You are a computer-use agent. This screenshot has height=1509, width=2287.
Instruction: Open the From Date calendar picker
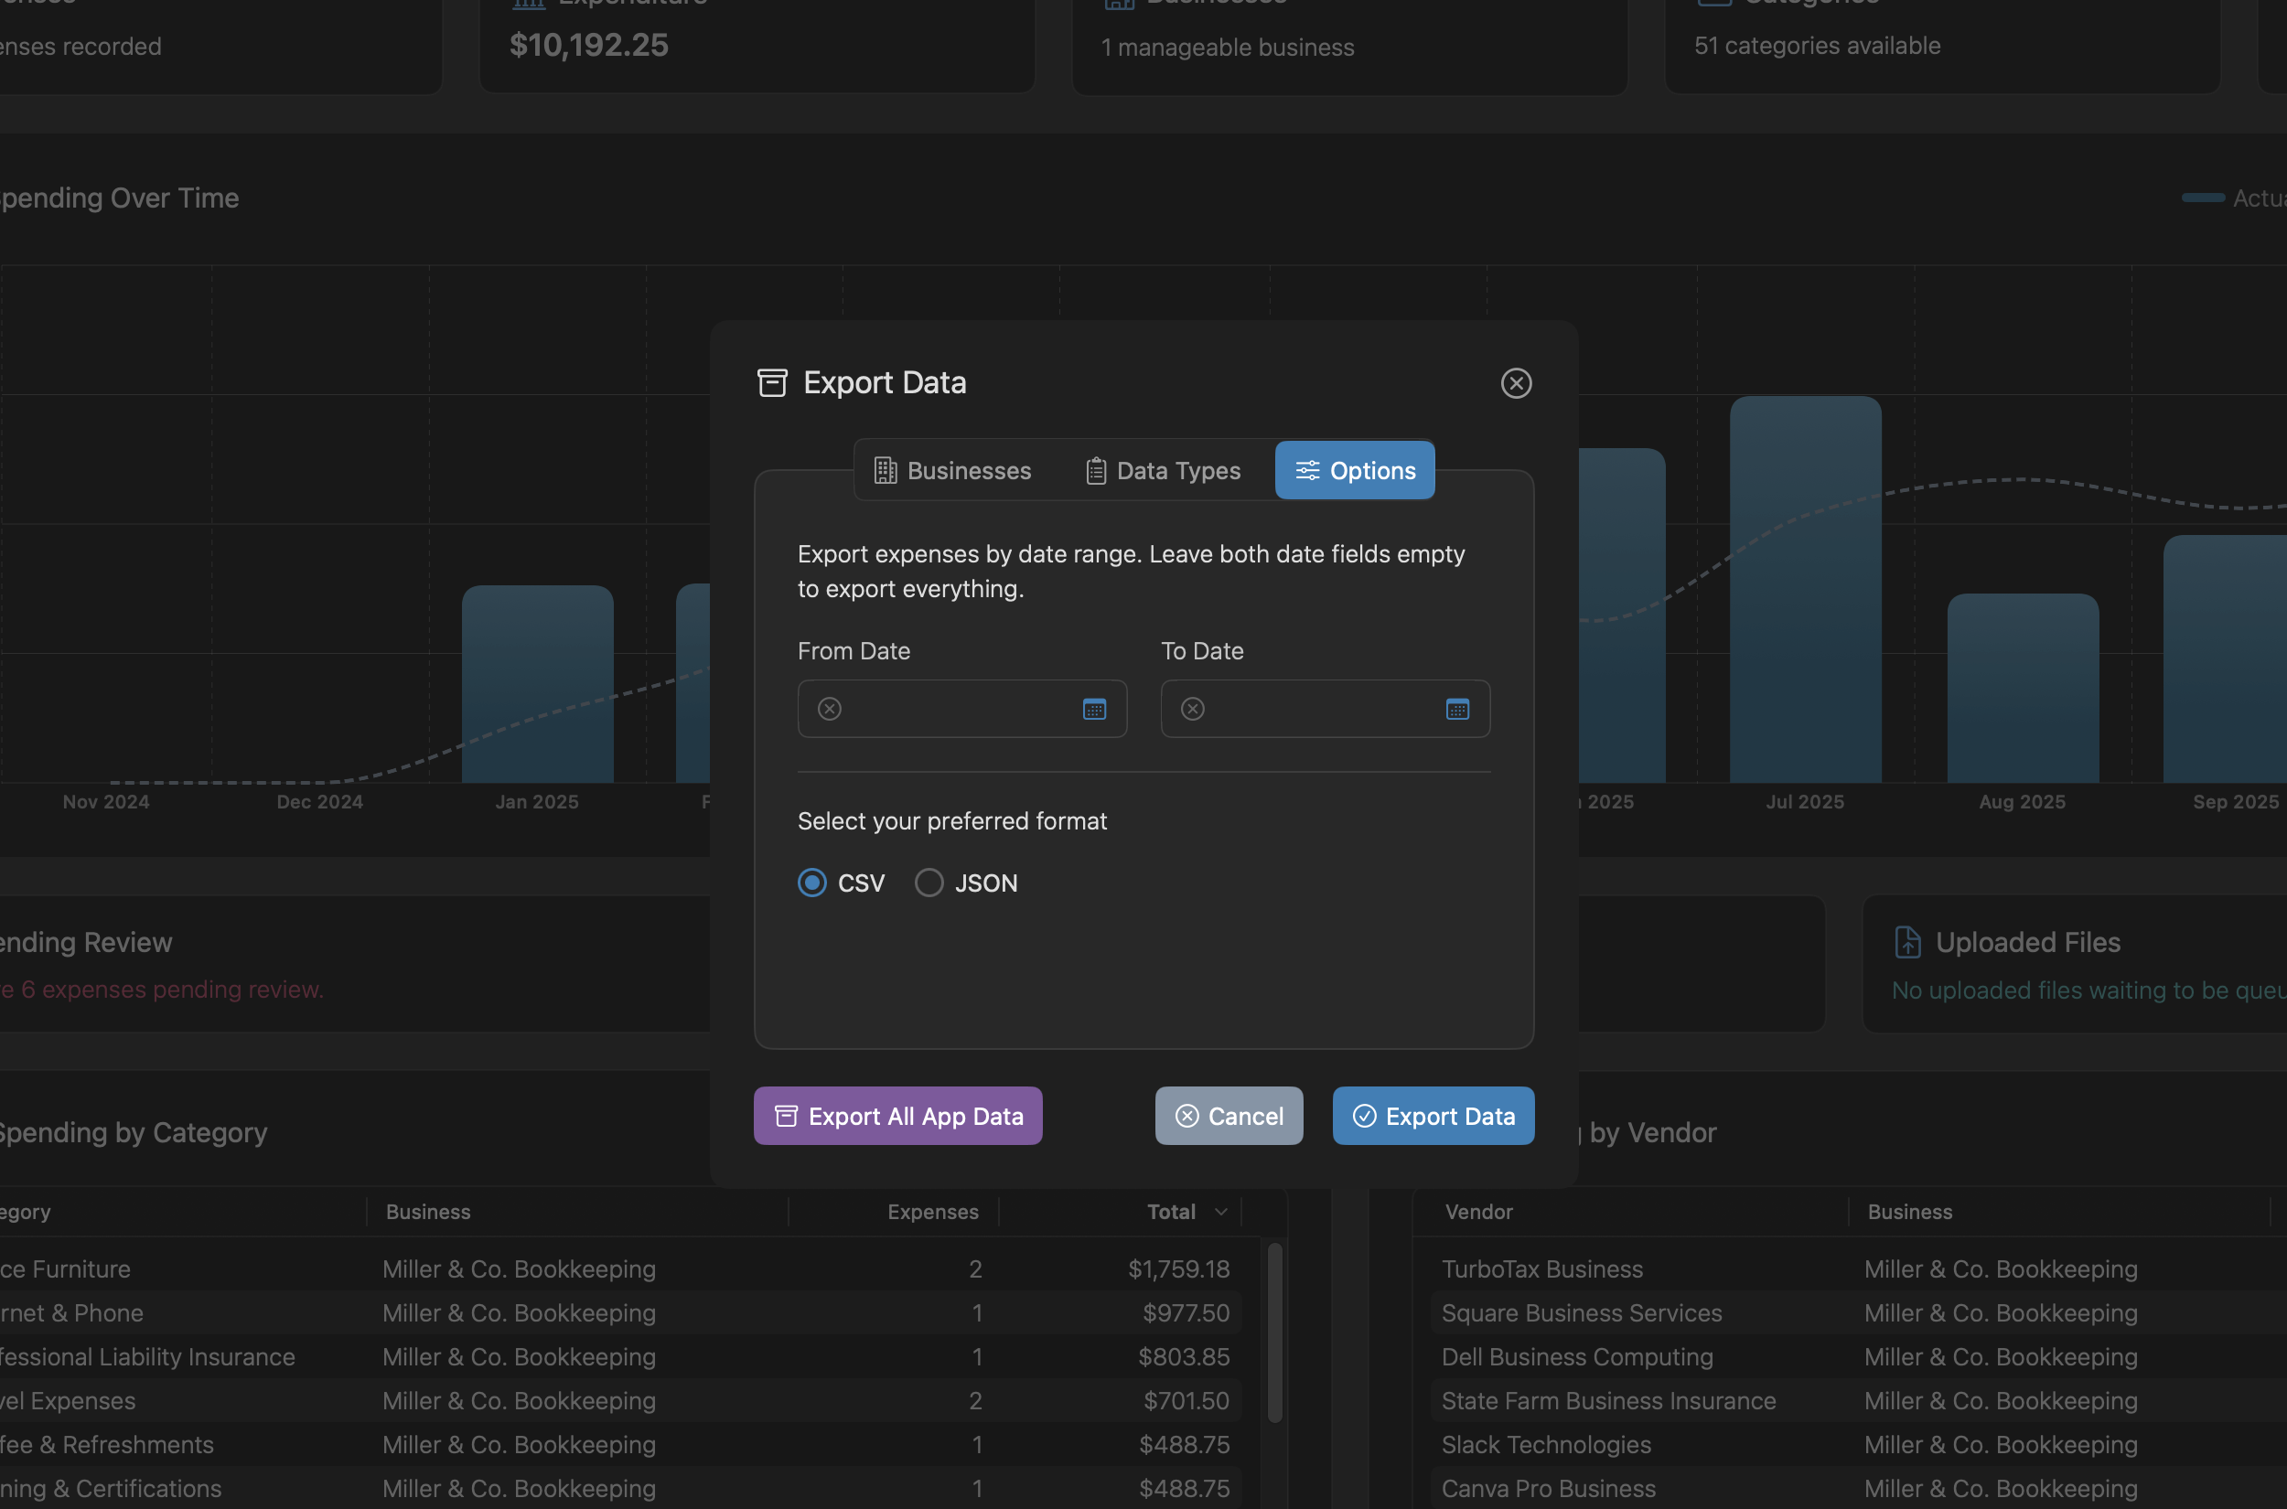tap(1093, 710)
